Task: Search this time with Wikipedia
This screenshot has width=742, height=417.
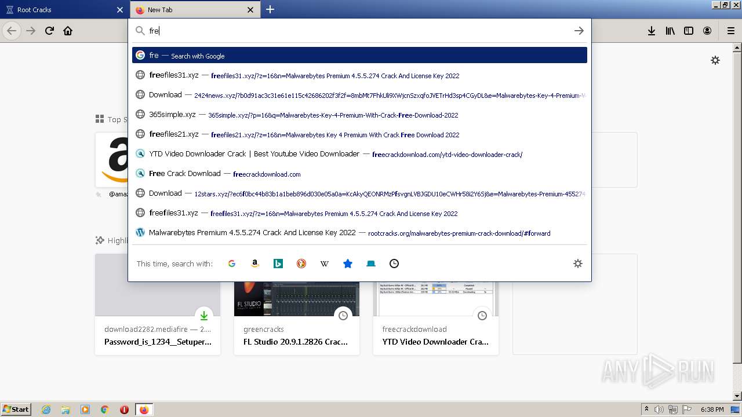Action: tap(325, 264)
